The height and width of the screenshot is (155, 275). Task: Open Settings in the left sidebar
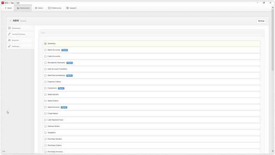(20, 46)
